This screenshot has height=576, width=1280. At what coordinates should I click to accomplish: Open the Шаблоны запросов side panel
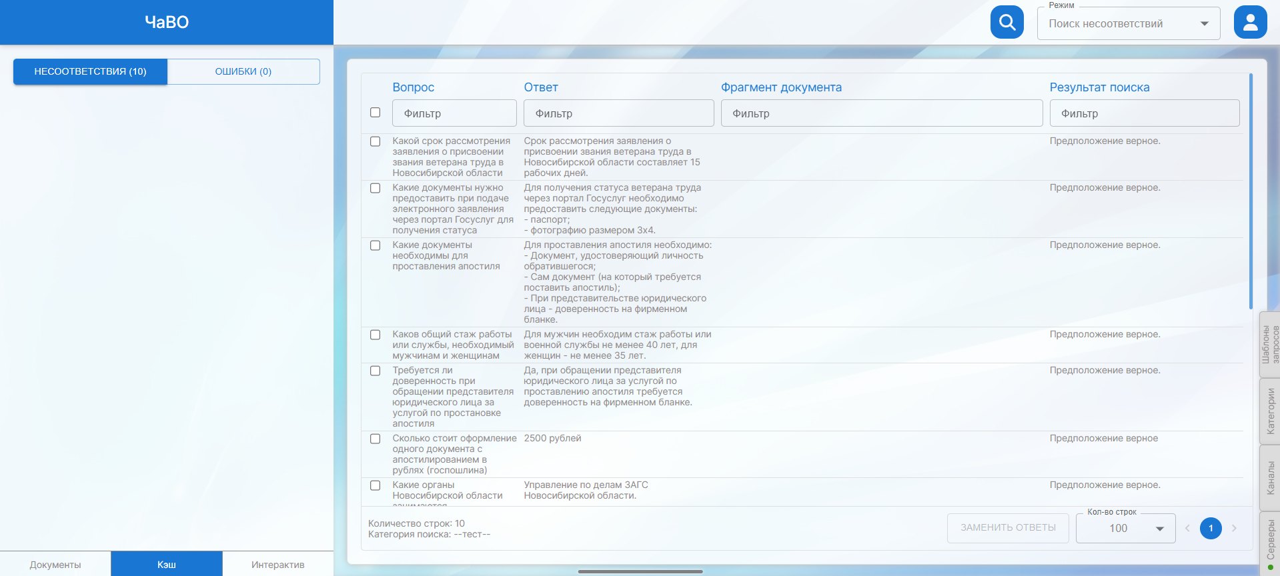(1270, 345)
